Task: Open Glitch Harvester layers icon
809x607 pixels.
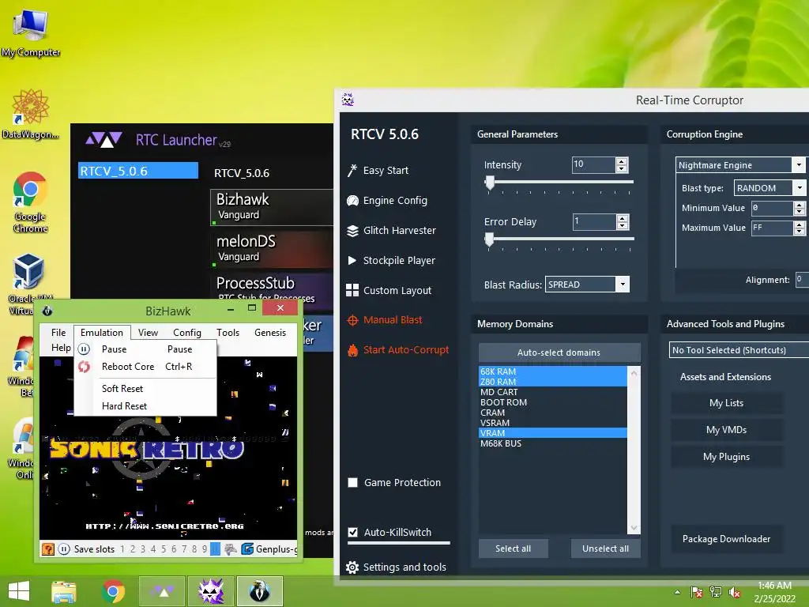Action: (x=352, y=231)
